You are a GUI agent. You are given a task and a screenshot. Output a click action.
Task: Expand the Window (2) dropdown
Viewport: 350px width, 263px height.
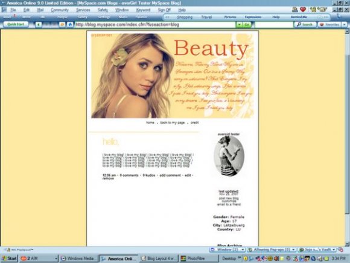(x=243, y=250)
